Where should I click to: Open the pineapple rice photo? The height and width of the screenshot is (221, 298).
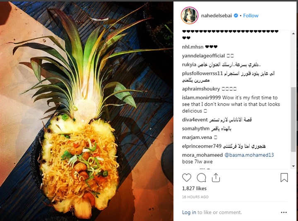coord(87,111)
